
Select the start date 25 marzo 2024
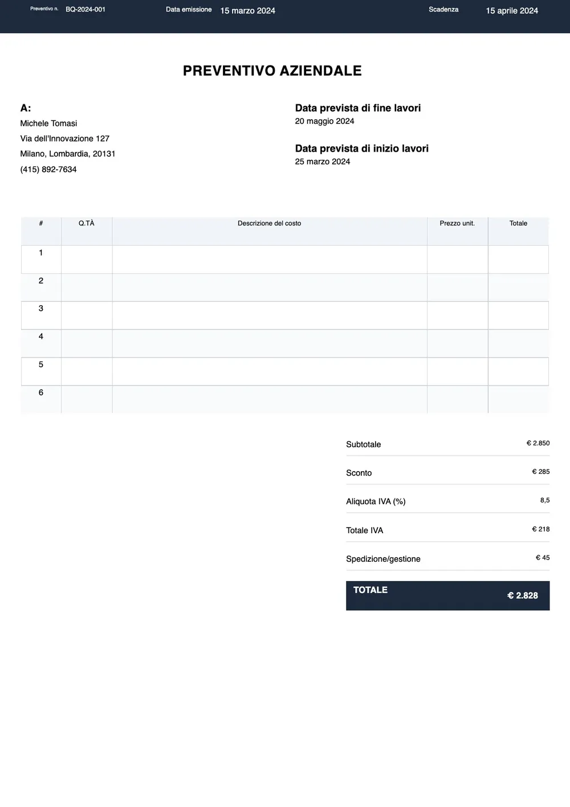point(323,161)
